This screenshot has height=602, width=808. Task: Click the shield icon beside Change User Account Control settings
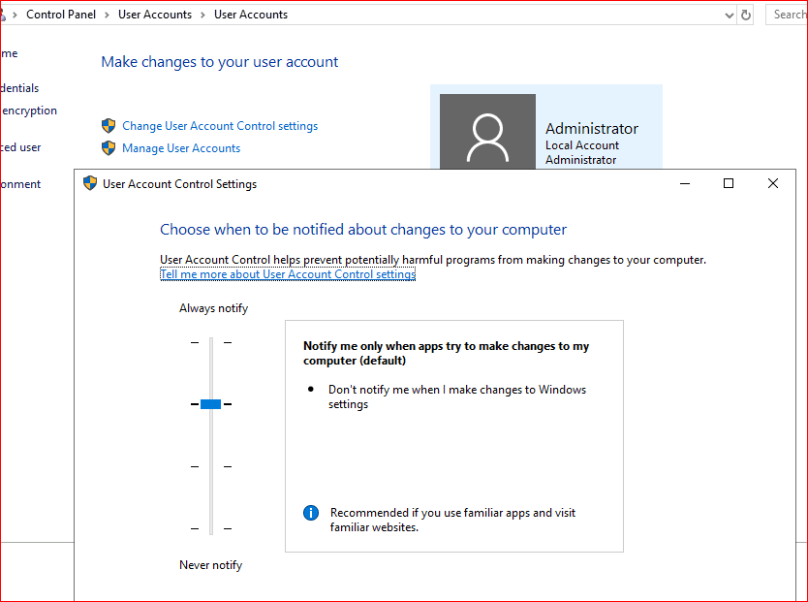(x=109, y=126)
